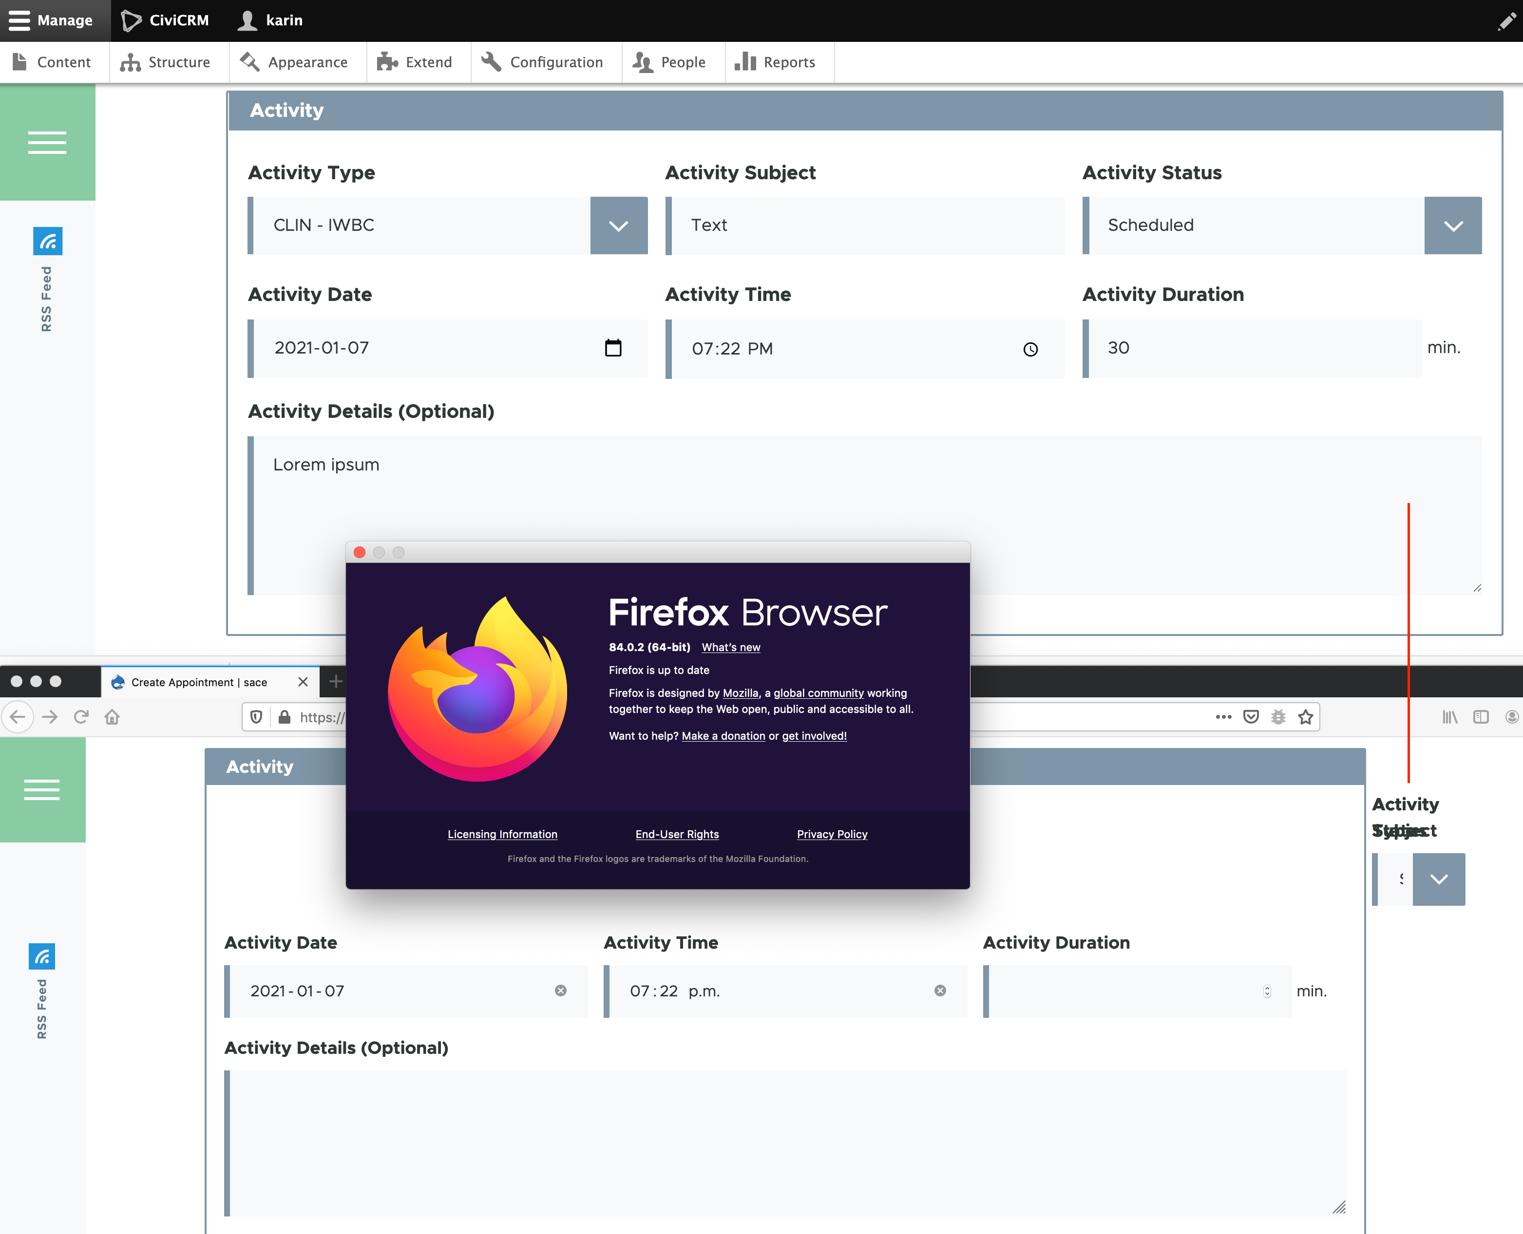Screen dimensions: 1523x1234
Task: Click the Activity Details textarea with Lorem ipsum
Action: click(865, 515)
